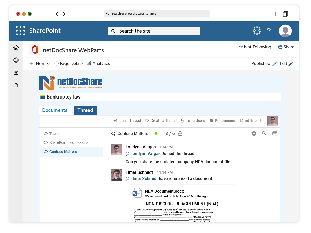Open the news icon in left rail
311x233 pixels.
(16, 73)
